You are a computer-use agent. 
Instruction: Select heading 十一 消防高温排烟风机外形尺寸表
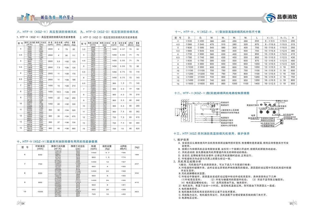pos(217,32)
